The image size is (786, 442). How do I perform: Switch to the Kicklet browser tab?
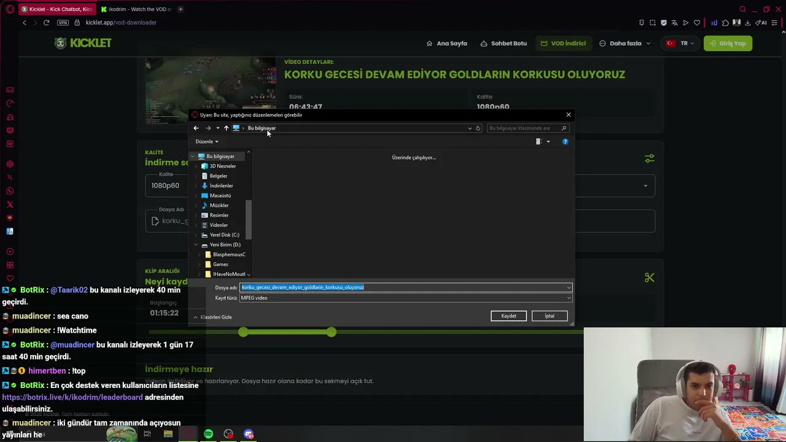click(56, 9)
